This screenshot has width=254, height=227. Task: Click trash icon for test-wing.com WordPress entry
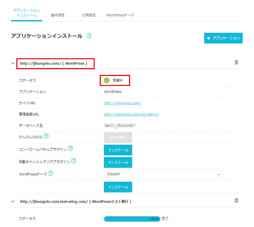click(x=236, y=201)
